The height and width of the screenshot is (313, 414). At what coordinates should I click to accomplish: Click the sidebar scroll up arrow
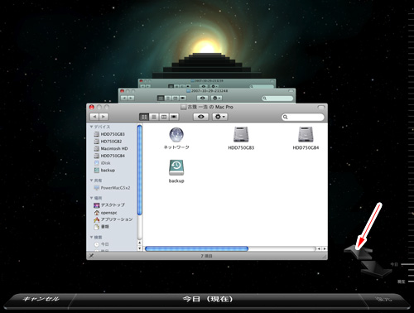tap(140, 243)
